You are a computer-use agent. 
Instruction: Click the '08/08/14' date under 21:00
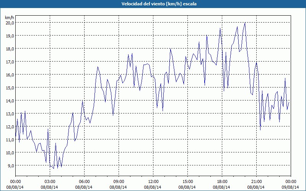click(x=256, y=187)
